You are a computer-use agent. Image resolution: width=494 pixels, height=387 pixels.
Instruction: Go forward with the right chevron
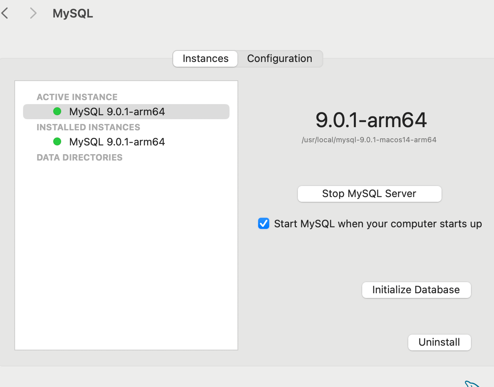pos(33,13)
